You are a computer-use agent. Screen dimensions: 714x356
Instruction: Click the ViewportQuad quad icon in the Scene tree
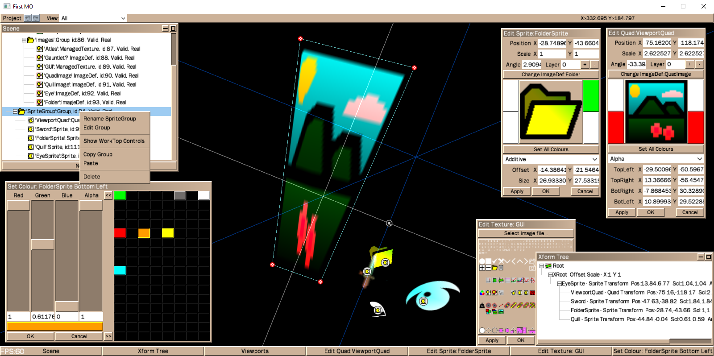tap(31, 120)
